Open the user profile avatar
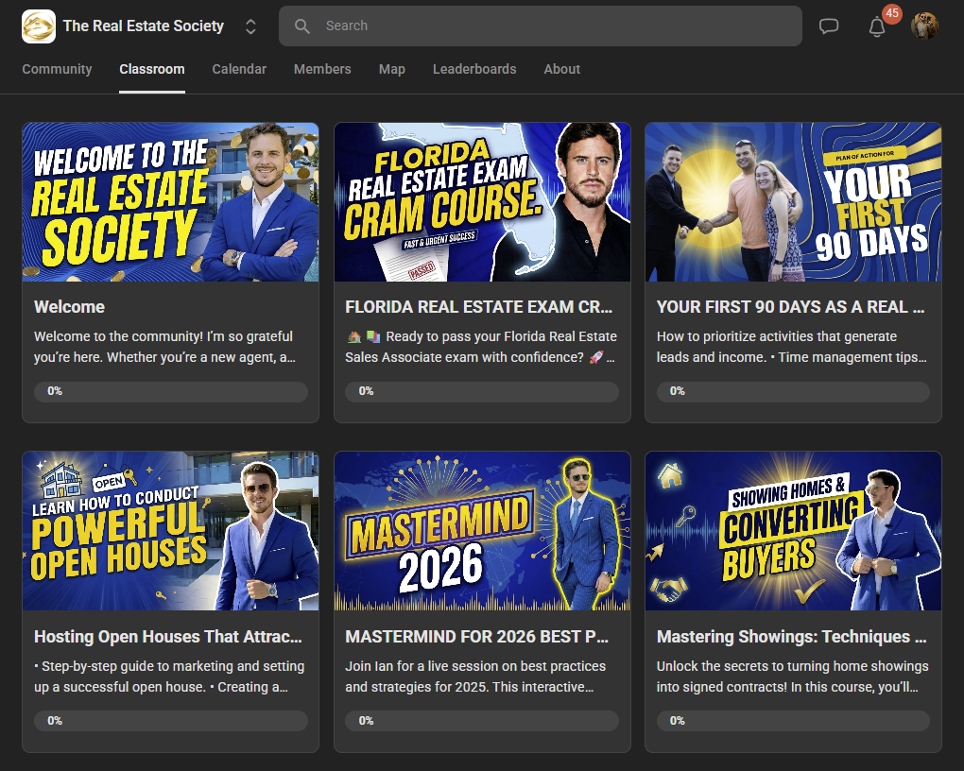 coord(924,26)
